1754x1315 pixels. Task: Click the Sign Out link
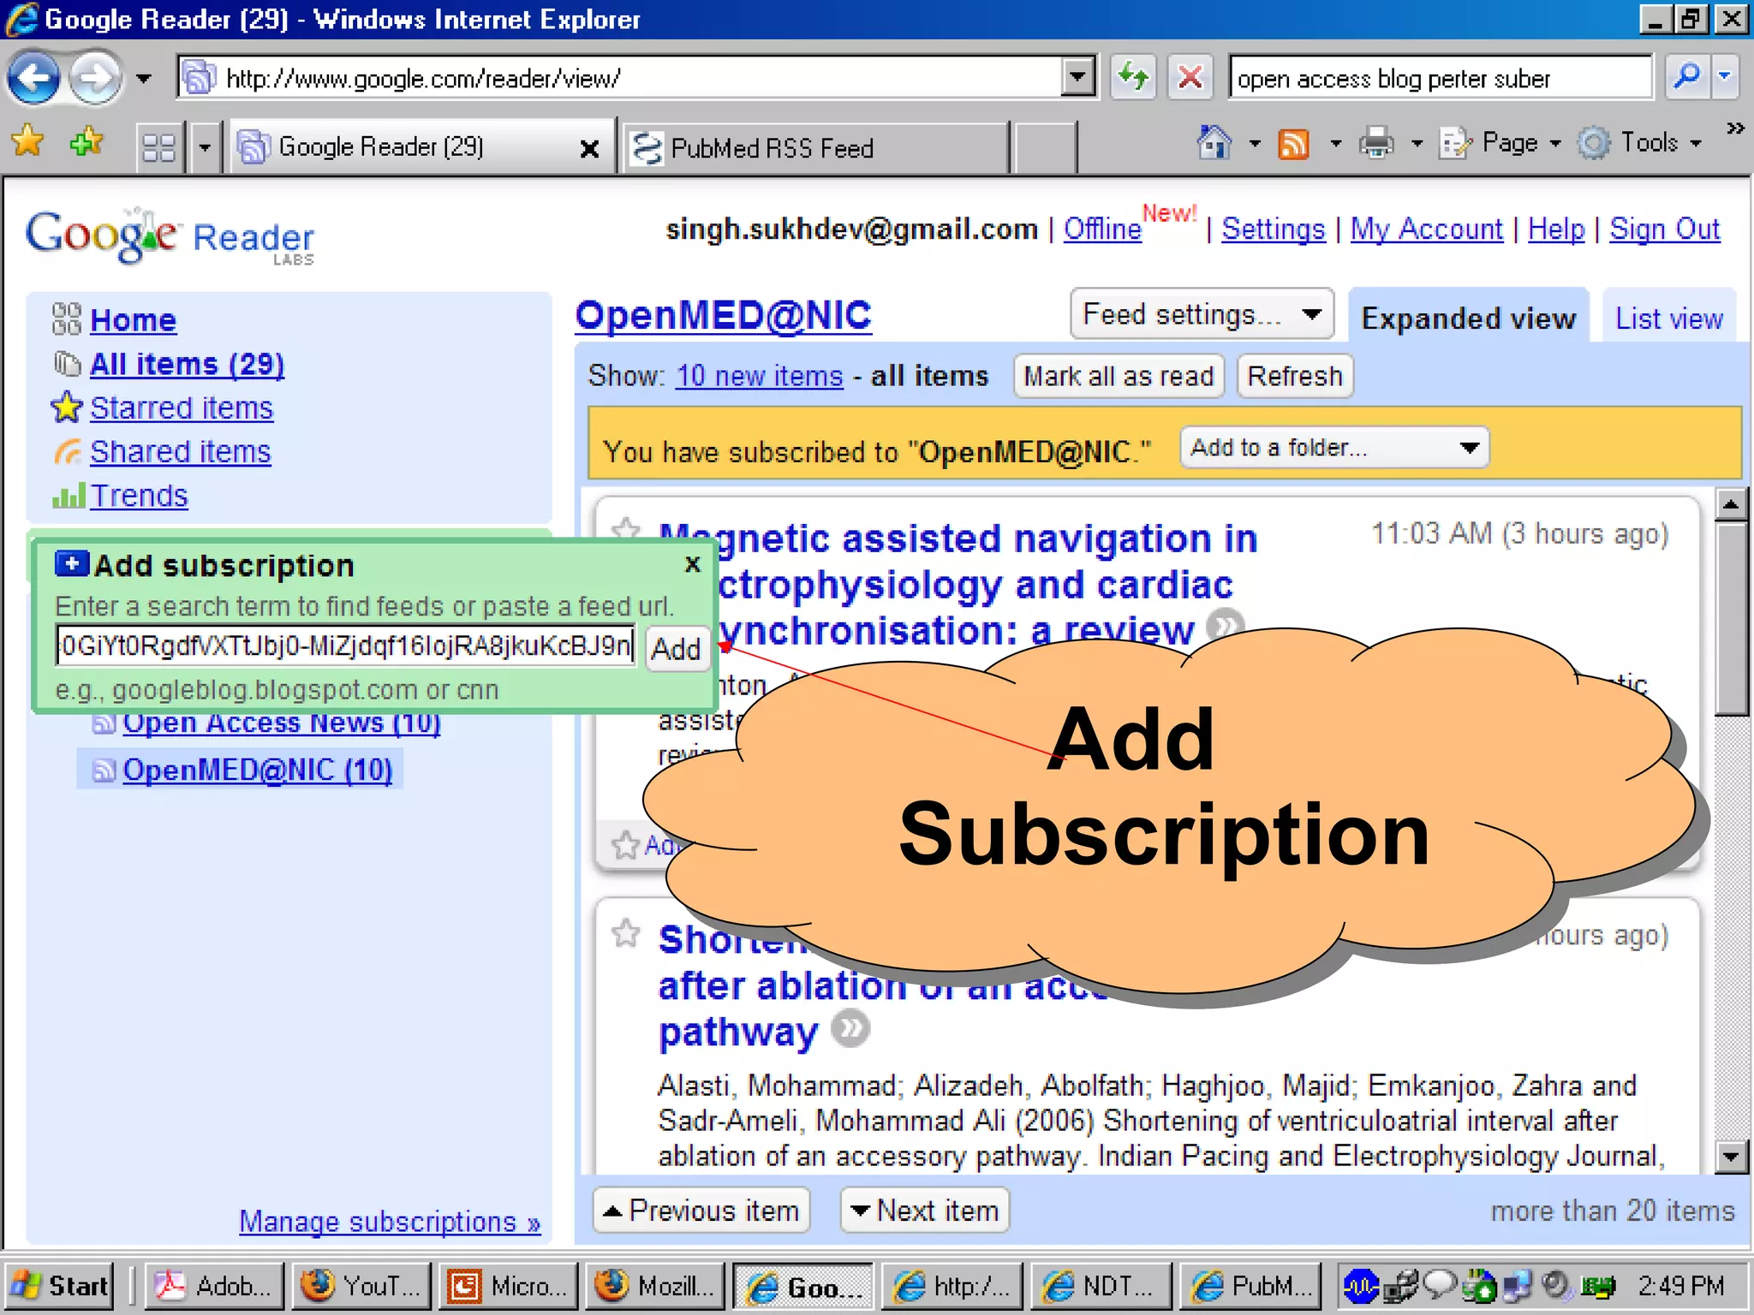(x=1664, y=229)
